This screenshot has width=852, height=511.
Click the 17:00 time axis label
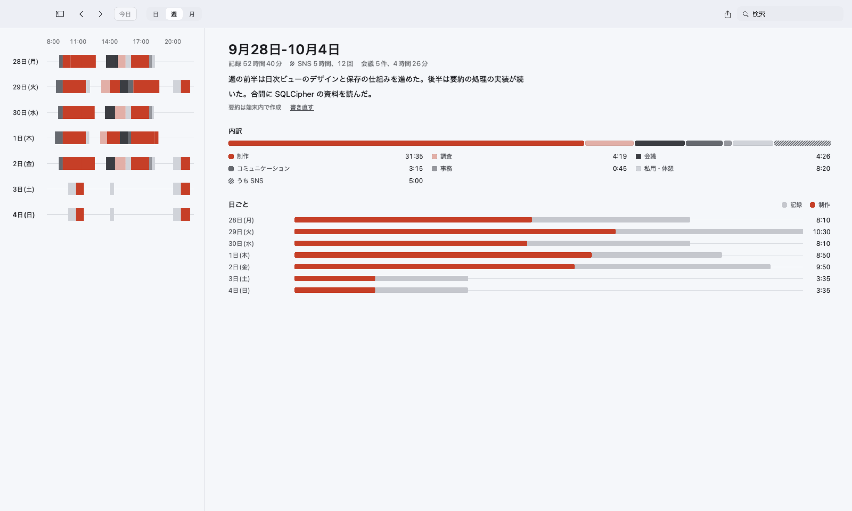(x=141, y=42)
